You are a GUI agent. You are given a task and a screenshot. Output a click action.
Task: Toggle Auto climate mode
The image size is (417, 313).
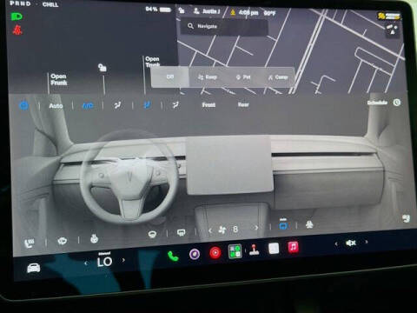[x=56, y=106]
